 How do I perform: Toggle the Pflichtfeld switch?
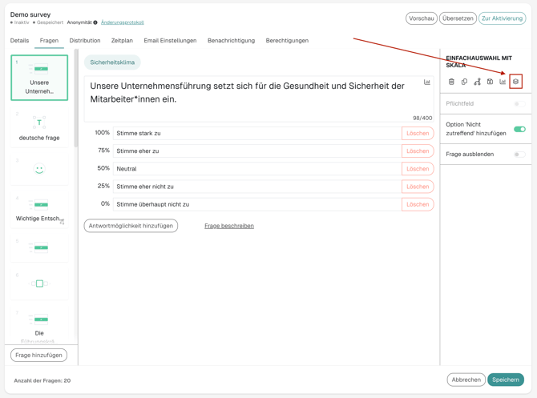point(519,104)
